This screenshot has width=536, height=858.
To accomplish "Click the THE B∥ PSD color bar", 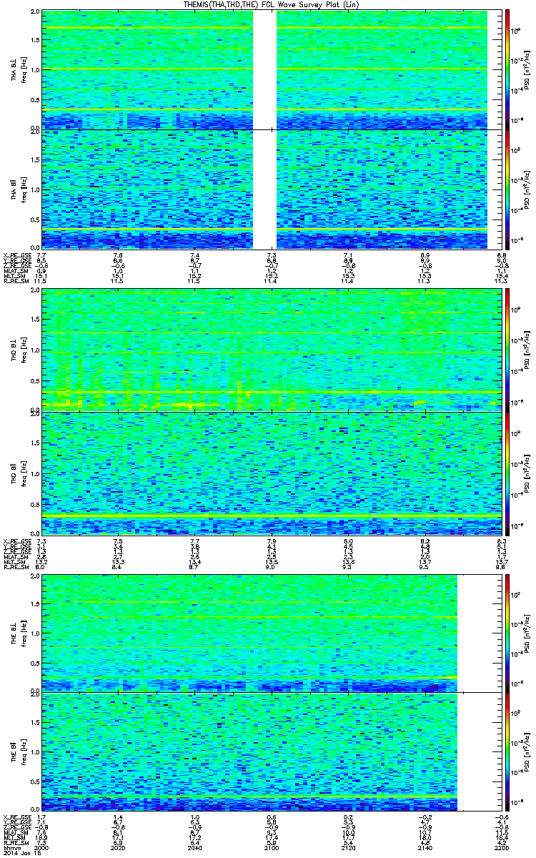I will pyautogui.click(x=508, y=751).
